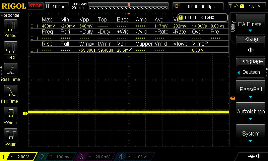Click the speaker mute icon in status bar
This screenshot has width=268, height=161.
[x=259, y=156]
